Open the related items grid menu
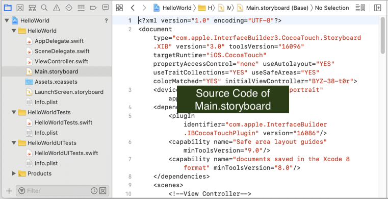This screenshot has width=388, height=199. (x=119, y=8)
